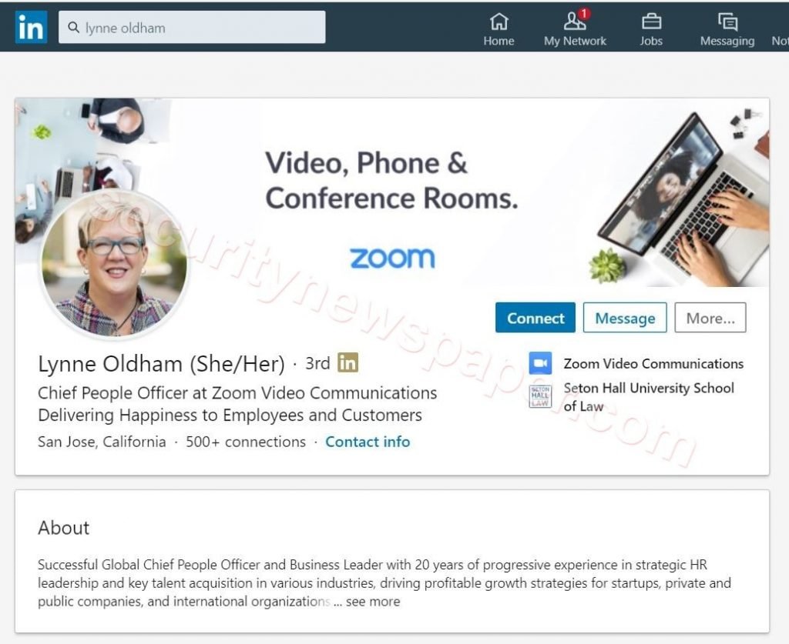This screenshot has height=644, width=789.
Task: Click the Zoom Video Communications company logo
Action: pos(540,363)
